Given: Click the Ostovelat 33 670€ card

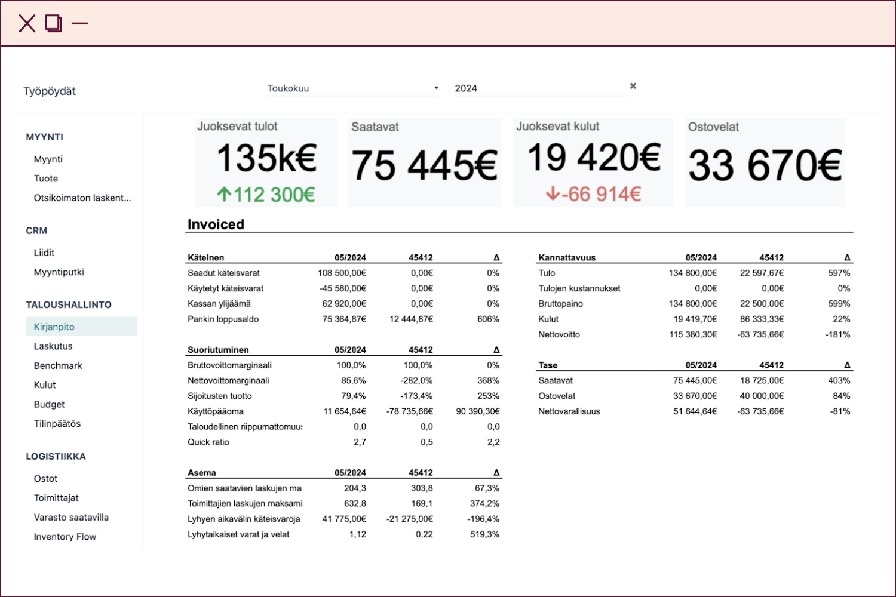Looking at the screenshot, I should click(x=765, y=162).
